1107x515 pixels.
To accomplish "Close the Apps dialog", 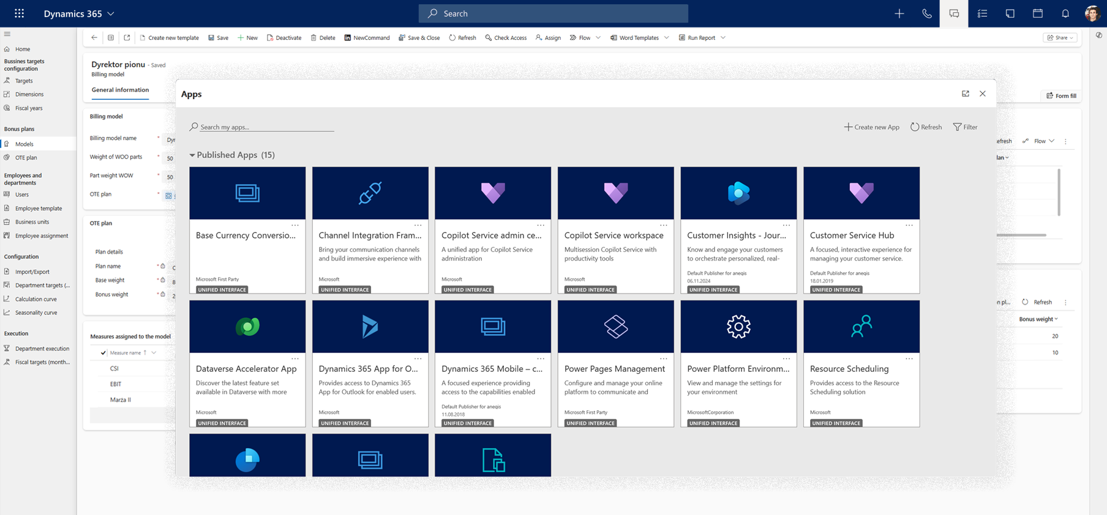I will tap(983, 94).
